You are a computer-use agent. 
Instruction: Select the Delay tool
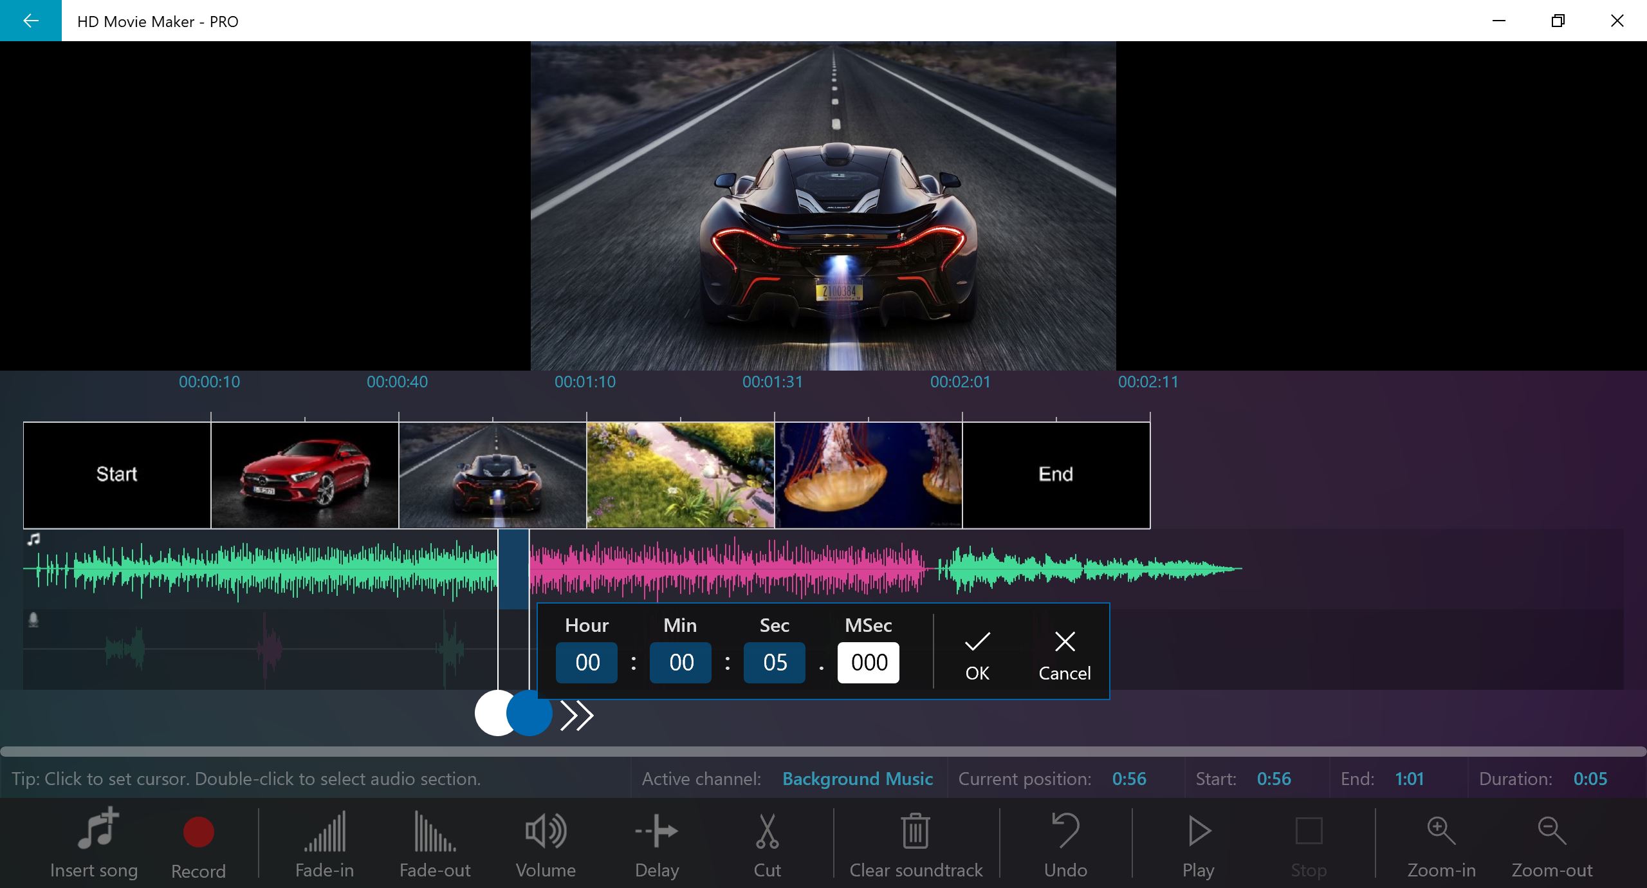[657, 845]
